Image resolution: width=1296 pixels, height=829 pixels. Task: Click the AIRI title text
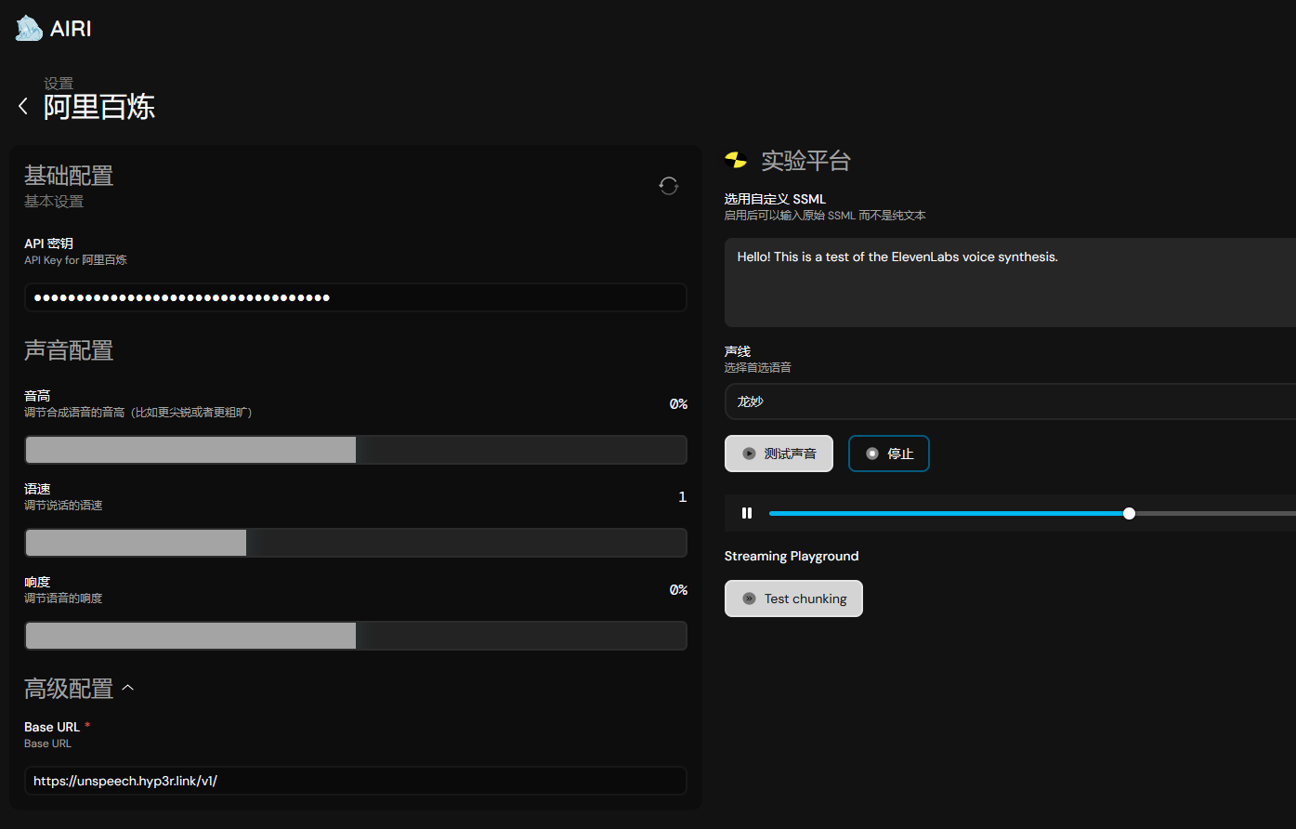coord(71,29)
